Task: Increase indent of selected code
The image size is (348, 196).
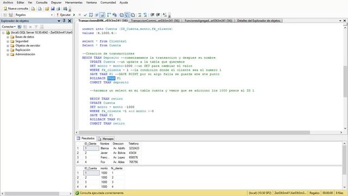Action: click(x=158, y=15)
